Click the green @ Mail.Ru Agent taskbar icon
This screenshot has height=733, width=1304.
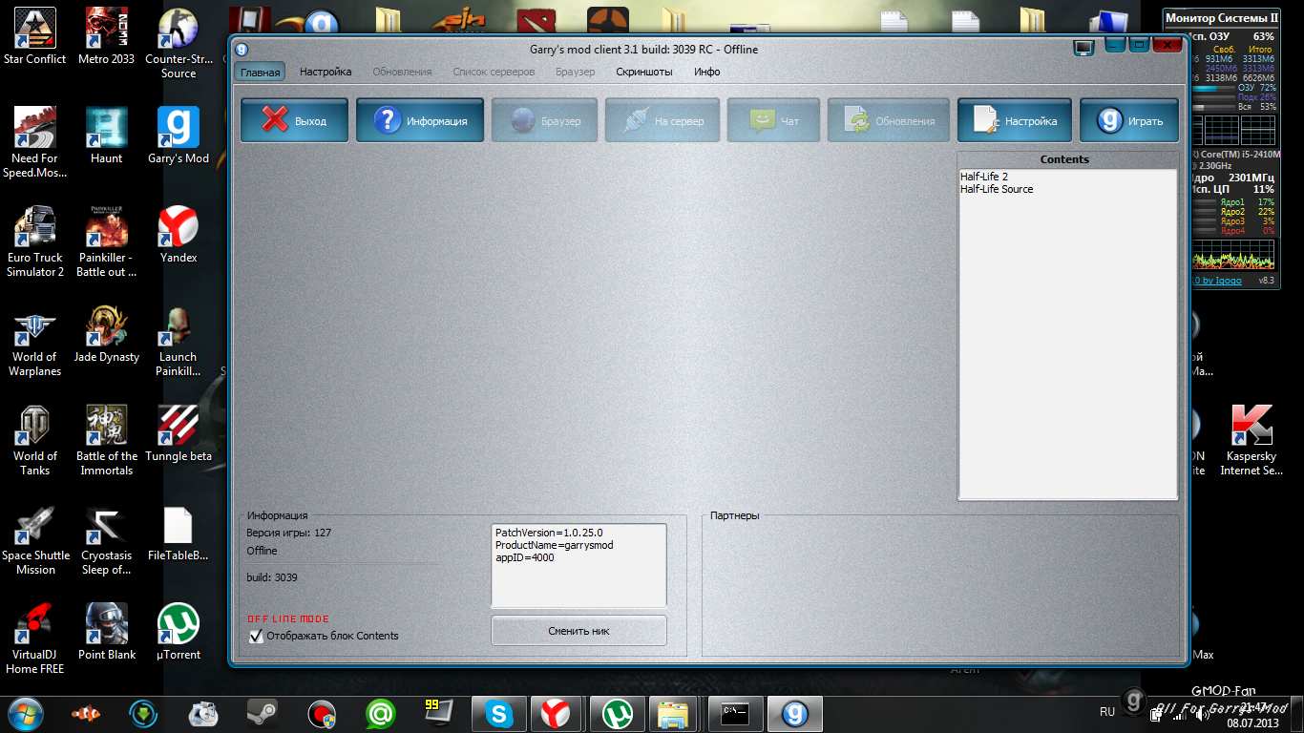380,713
